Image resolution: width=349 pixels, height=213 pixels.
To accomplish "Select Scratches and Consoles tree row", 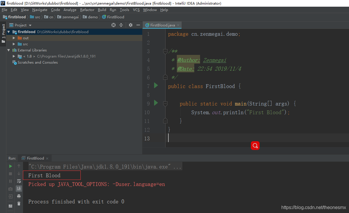I will (x=74, y=62).
